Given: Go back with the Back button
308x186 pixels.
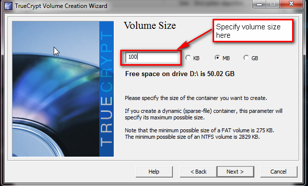Looking at the screenshot, I should [198, 172].
